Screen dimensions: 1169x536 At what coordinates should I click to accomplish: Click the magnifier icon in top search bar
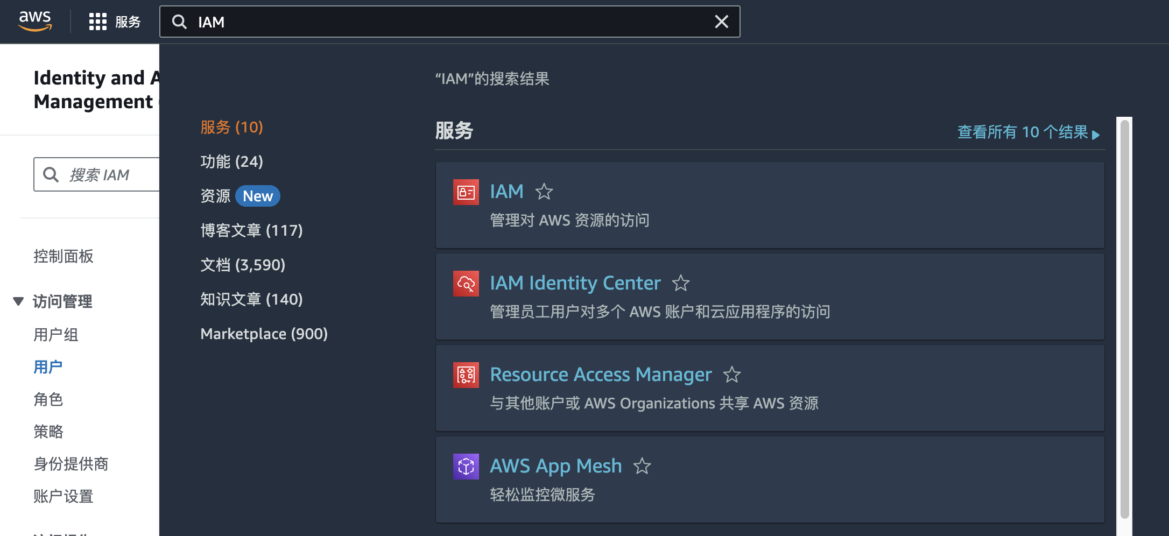[x=179, y=22]
